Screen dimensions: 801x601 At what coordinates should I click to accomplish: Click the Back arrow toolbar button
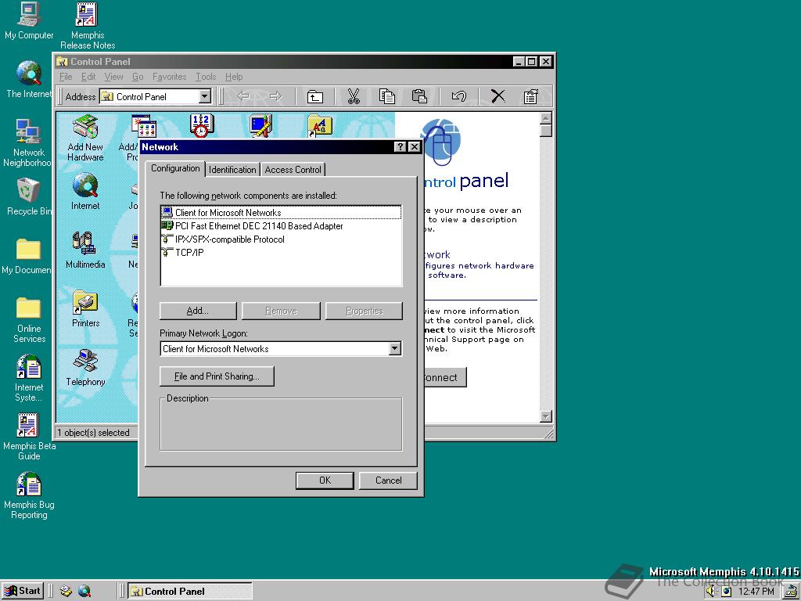pyautogui.click(x=243, y=96)
